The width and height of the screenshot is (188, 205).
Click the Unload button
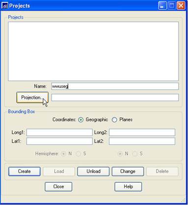[x=93, y=172]
